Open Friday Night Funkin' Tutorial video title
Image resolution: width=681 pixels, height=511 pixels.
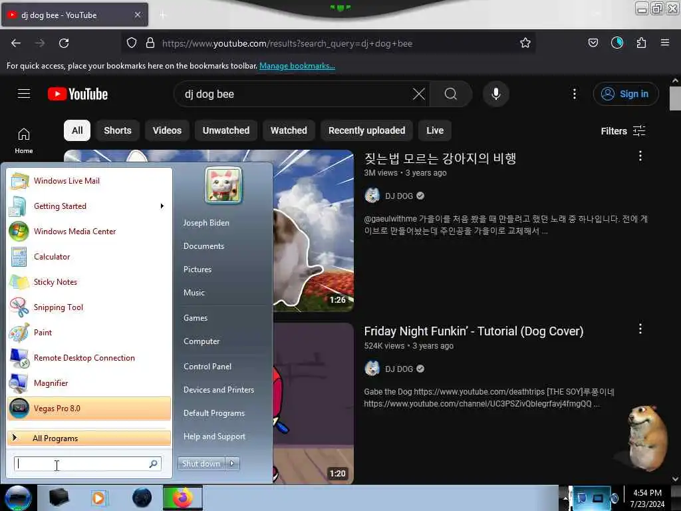tap(474, 331)
